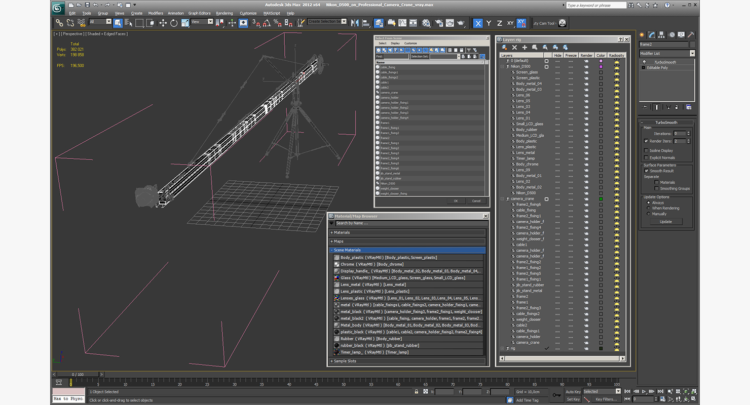Choose the Select and Rotate tool
This screenshot has width=750, height=405.
click(174, 23)
